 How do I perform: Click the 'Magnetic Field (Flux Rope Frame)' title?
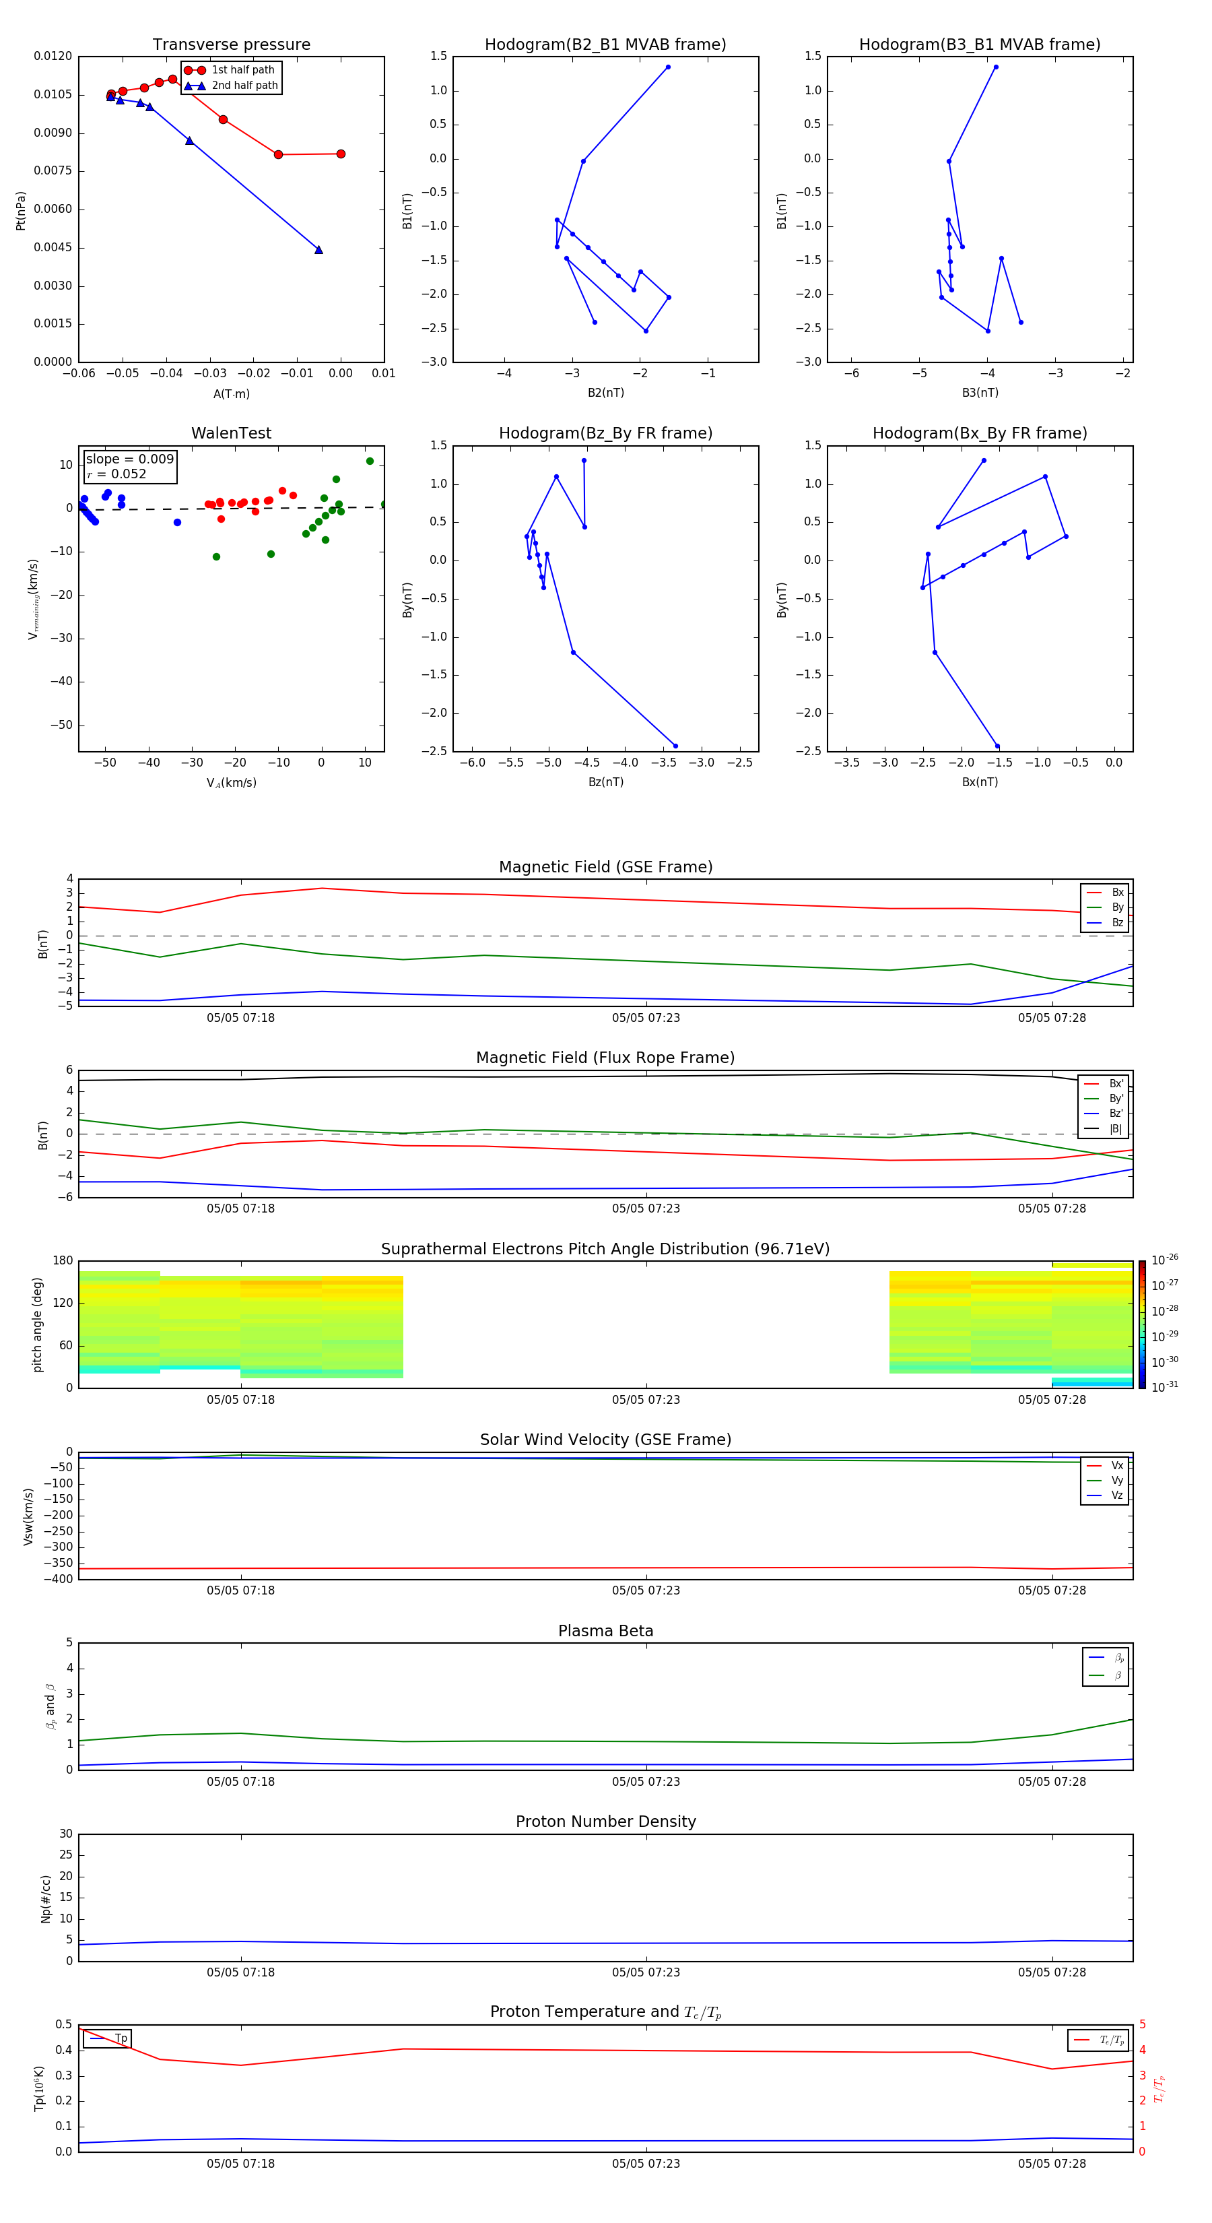pos(605,1058)
